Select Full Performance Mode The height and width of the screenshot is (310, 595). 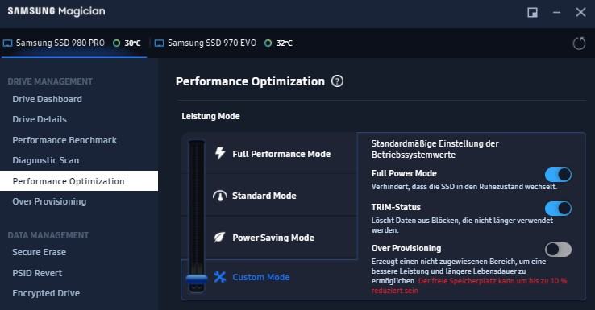click(x=281, y=154)
